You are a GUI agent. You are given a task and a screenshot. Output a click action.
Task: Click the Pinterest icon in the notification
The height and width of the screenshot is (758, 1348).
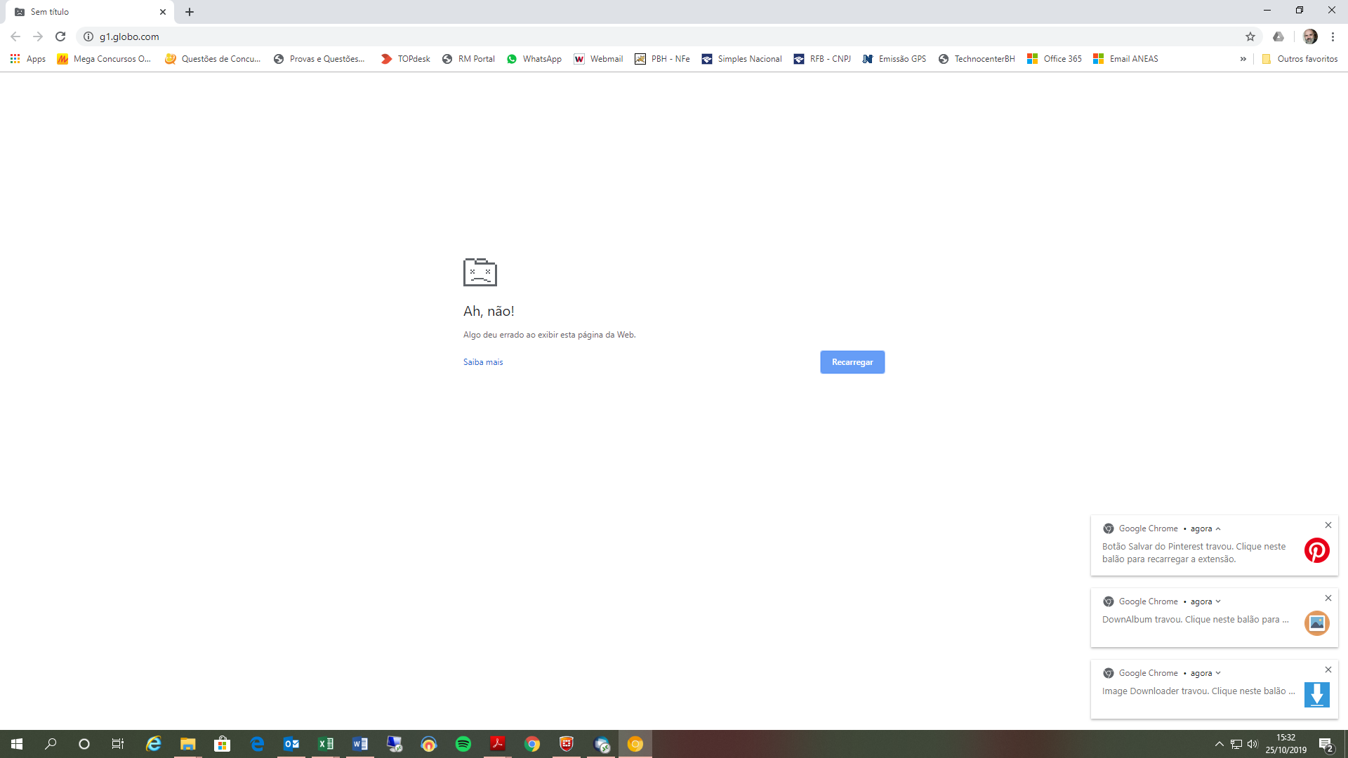[1317, 551]
